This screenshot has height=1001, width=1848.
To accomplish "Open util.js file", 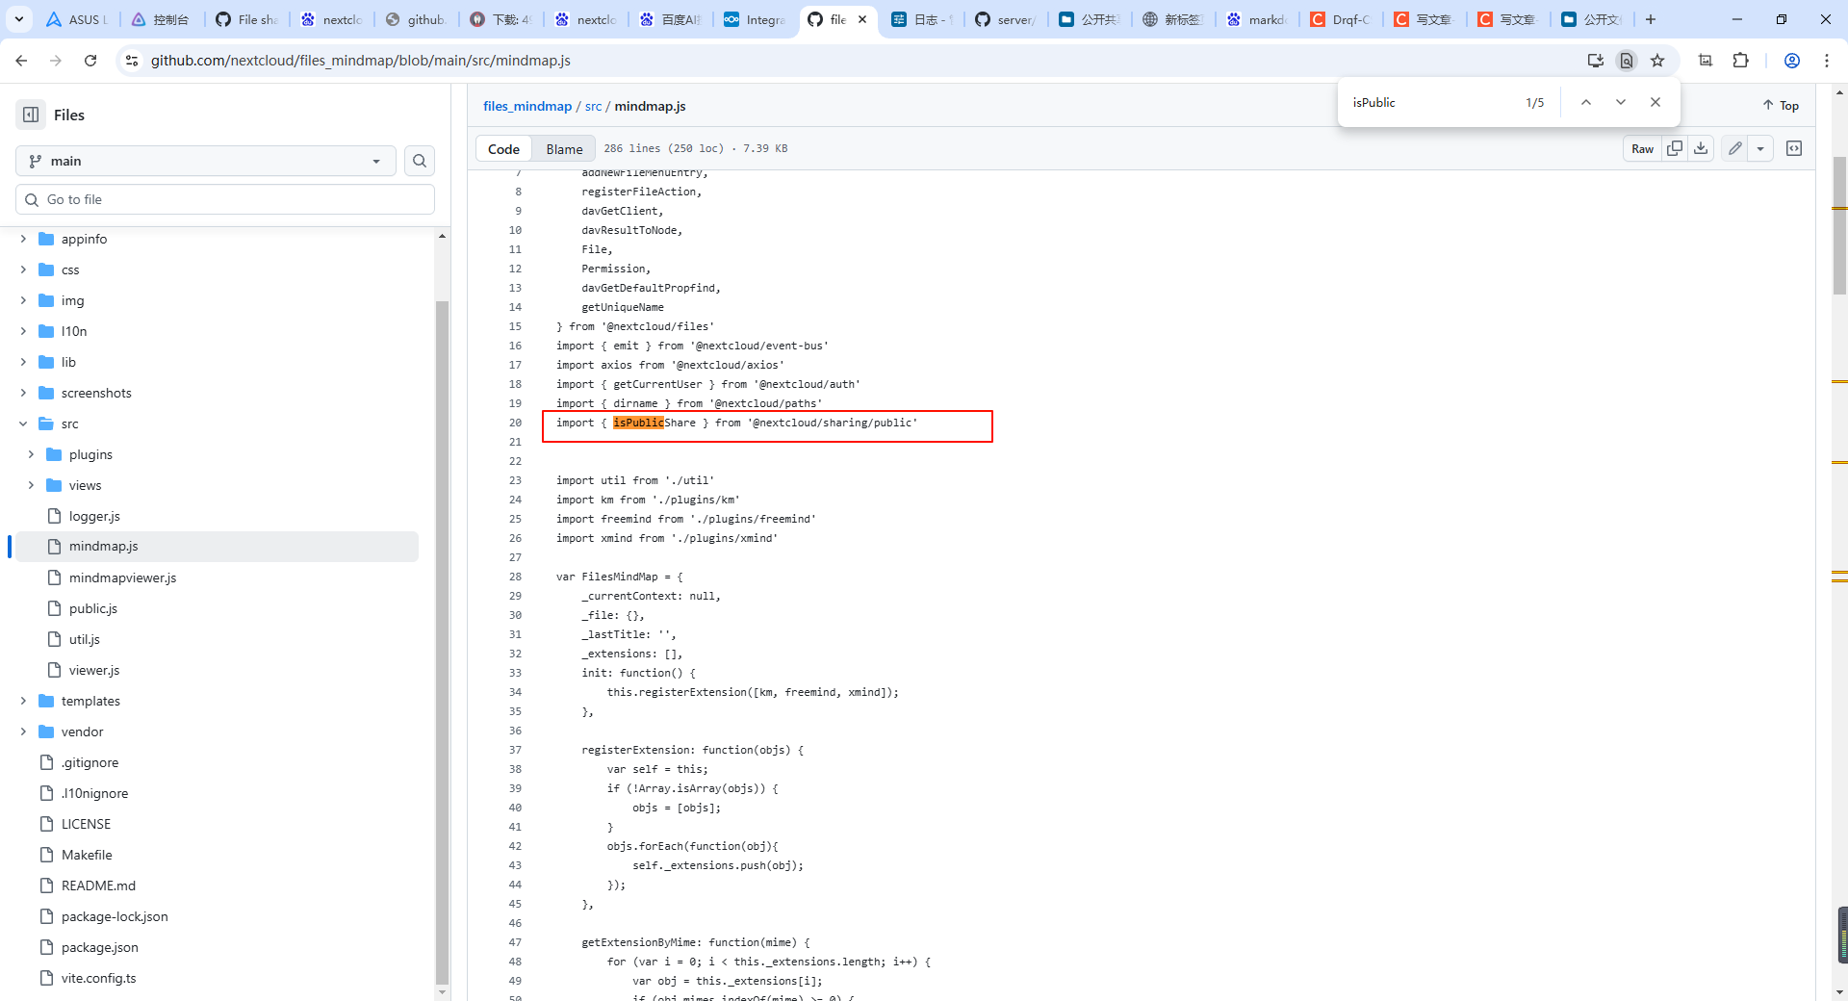I will click(x=85, y=639).
